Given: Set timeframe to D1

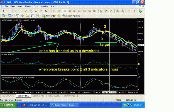Looking at the screenshot, I should (85, 11).
